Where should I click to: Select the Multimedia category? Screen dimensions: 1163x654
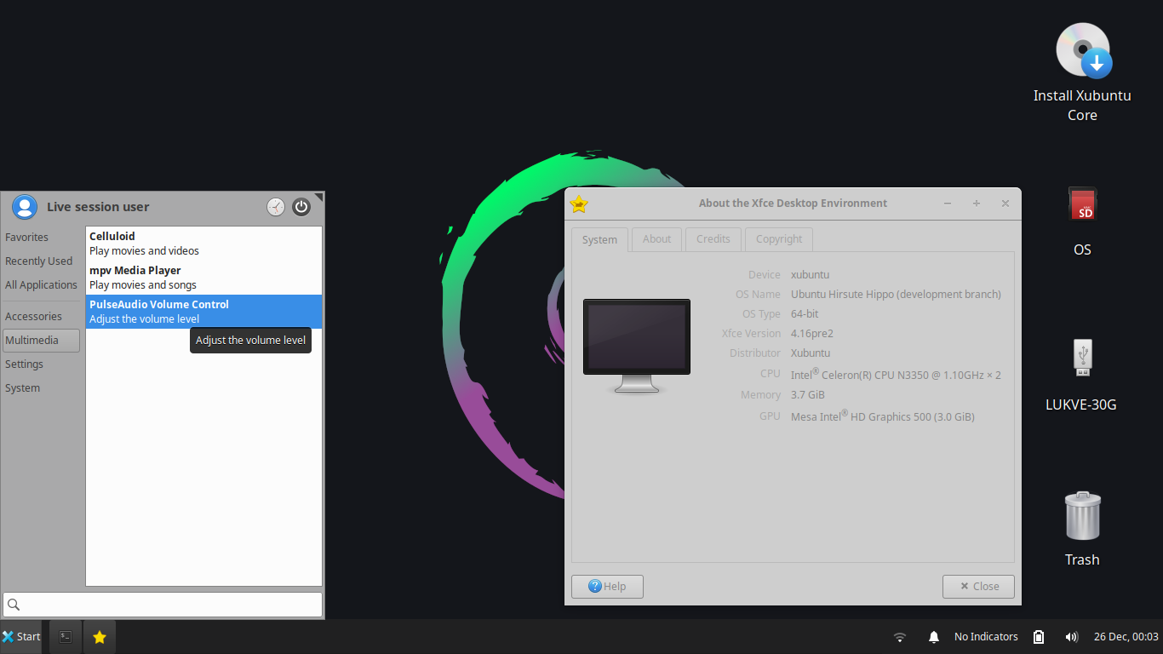[x=41, y=341]
